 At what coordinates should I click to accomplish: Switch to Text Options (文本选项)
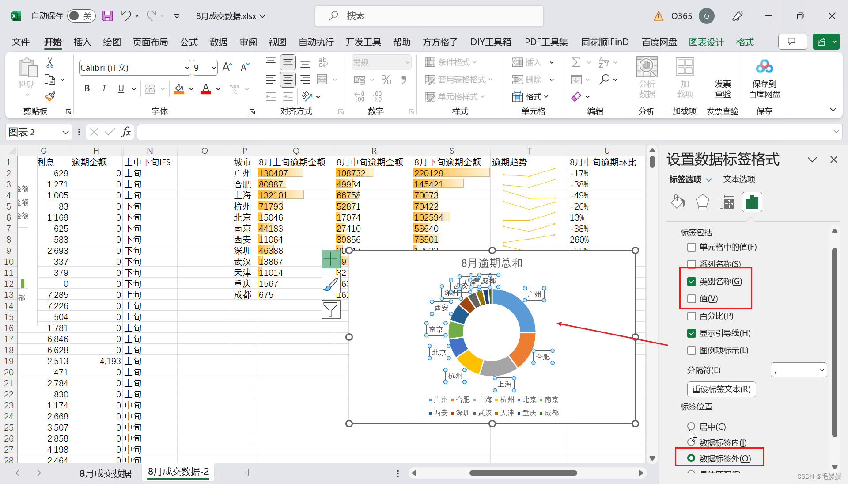click(x=739, y=179)
